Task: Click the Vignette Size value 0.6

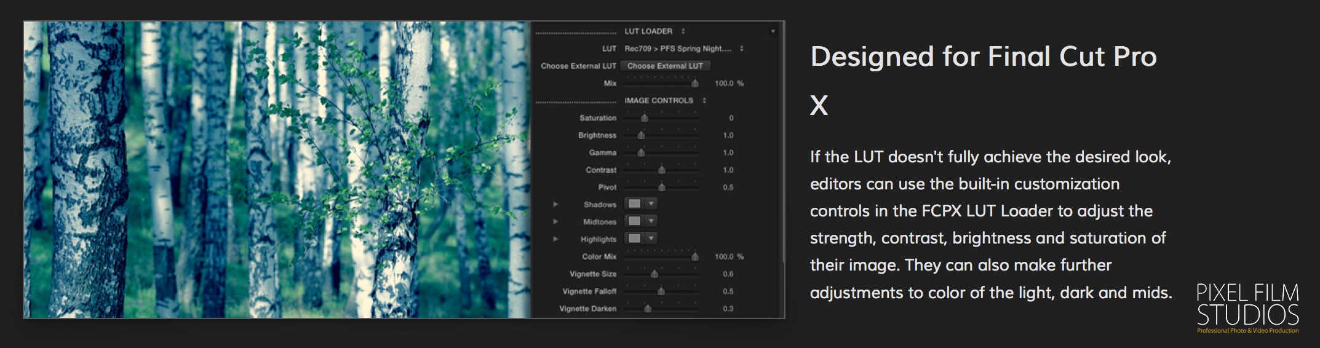Action: click(728, 274)
